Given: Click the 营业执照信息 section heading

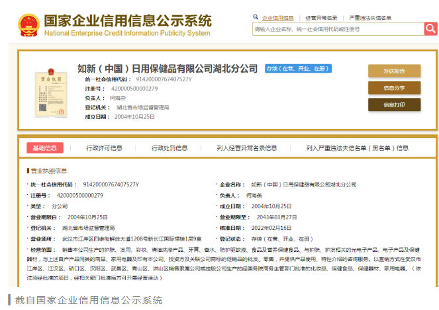Looking at the screenshot, I should [49, 171].
